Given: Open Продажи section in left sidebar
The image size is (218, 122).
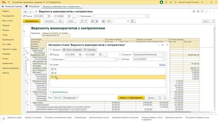Looking at the screenshot, I should [6, 25].
